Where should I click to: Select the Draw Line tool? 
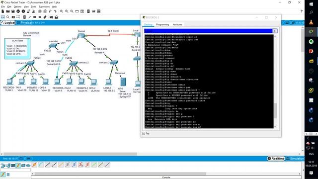(x=30, y=17)
